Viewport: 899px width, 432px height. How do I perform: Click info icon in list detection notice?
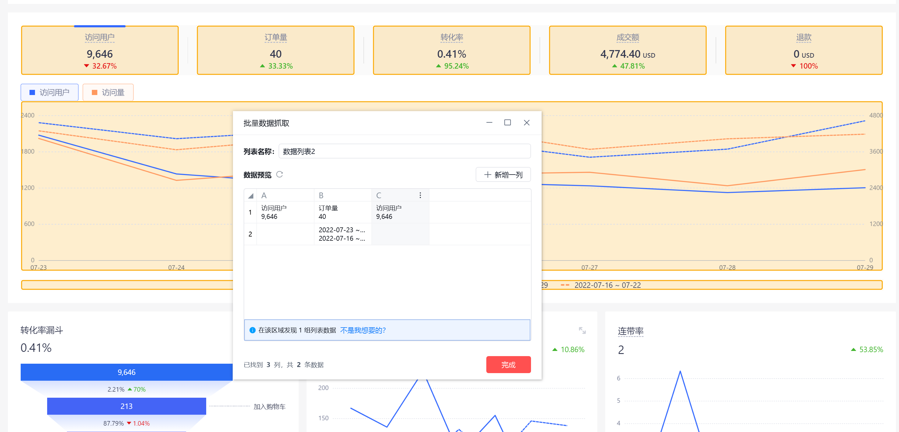(252, 330)
